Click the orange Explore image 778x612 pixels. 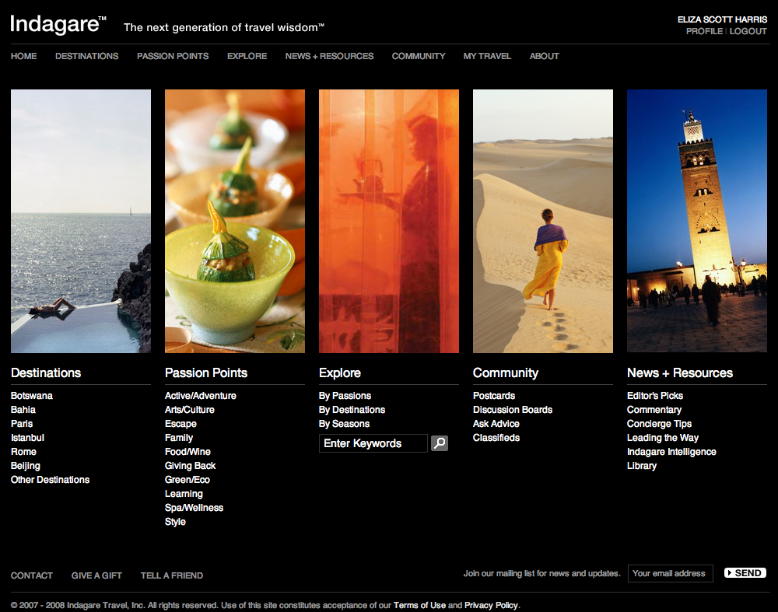(389, 221)
